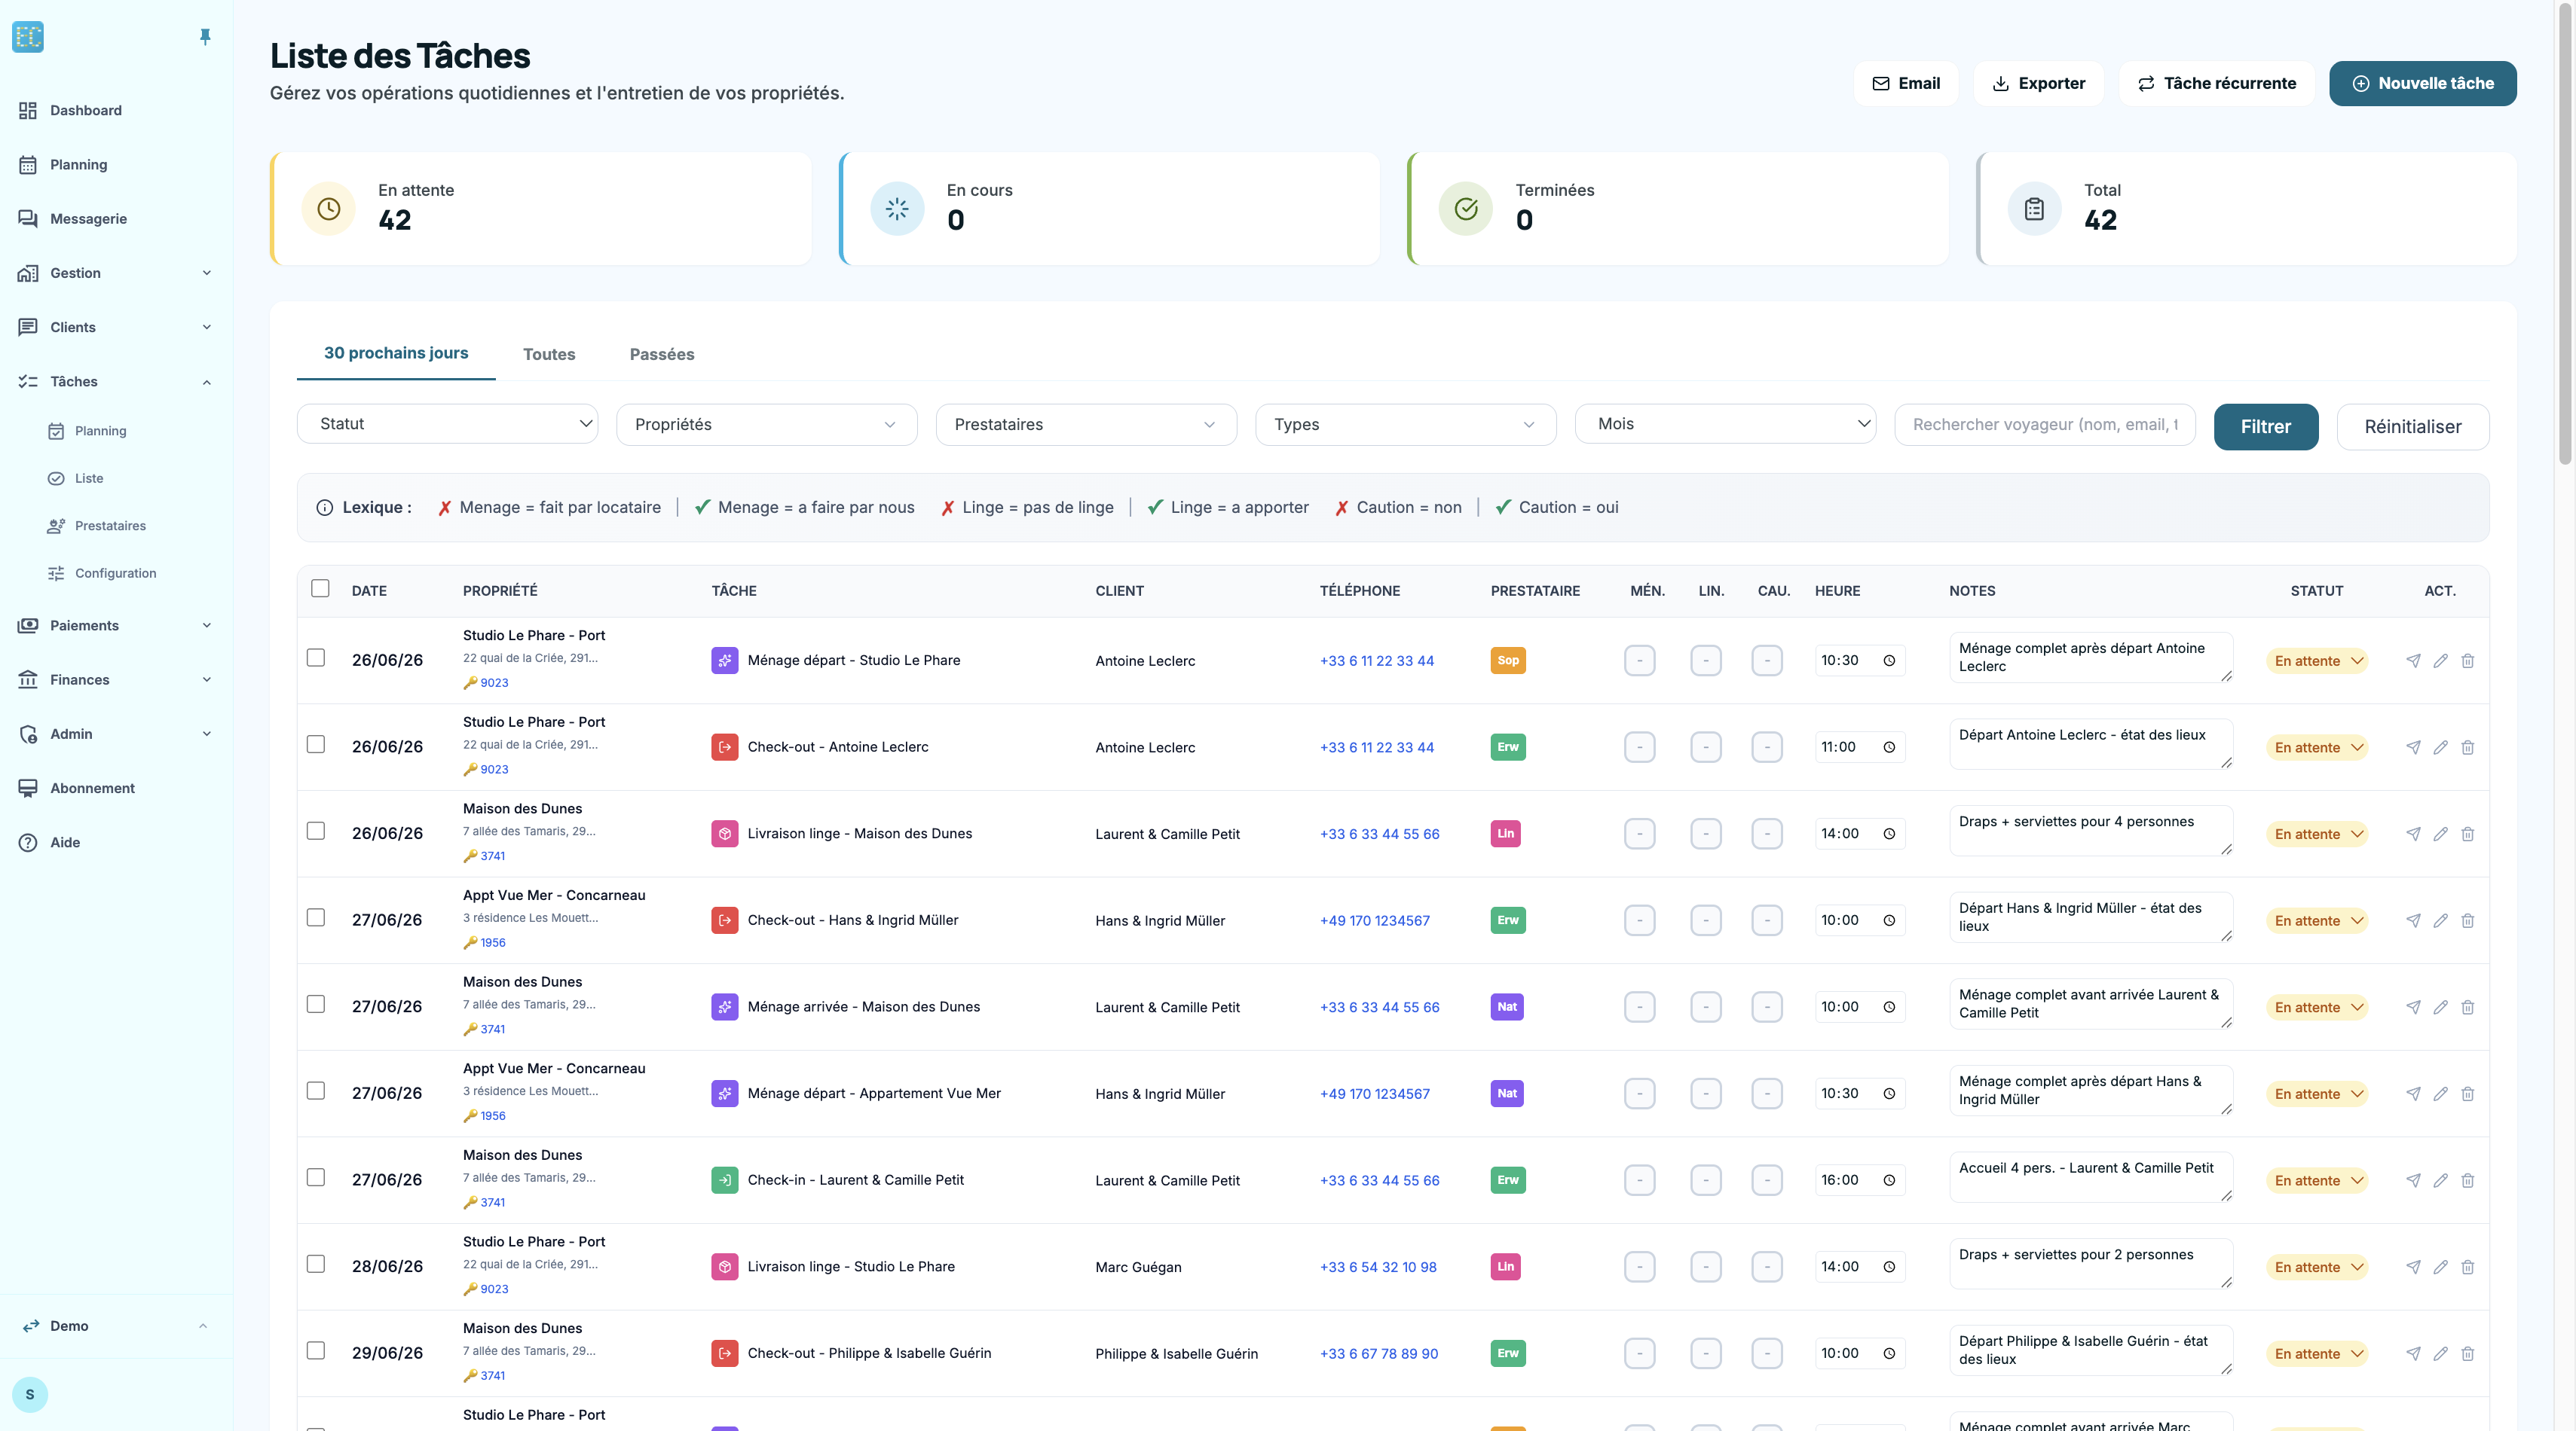Check the box for Check-out Hans & Ingrid Müller
The width and height of the screenshot is (2576, 1431).
[316, 917]
